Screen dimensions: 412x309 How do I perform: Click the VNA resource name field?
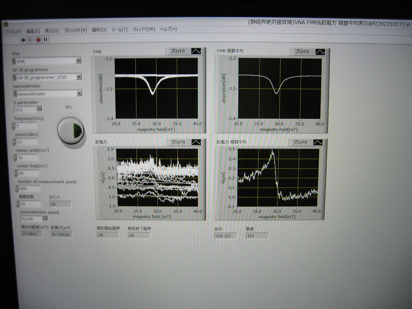pyautogui.click(x=44, y=61)
